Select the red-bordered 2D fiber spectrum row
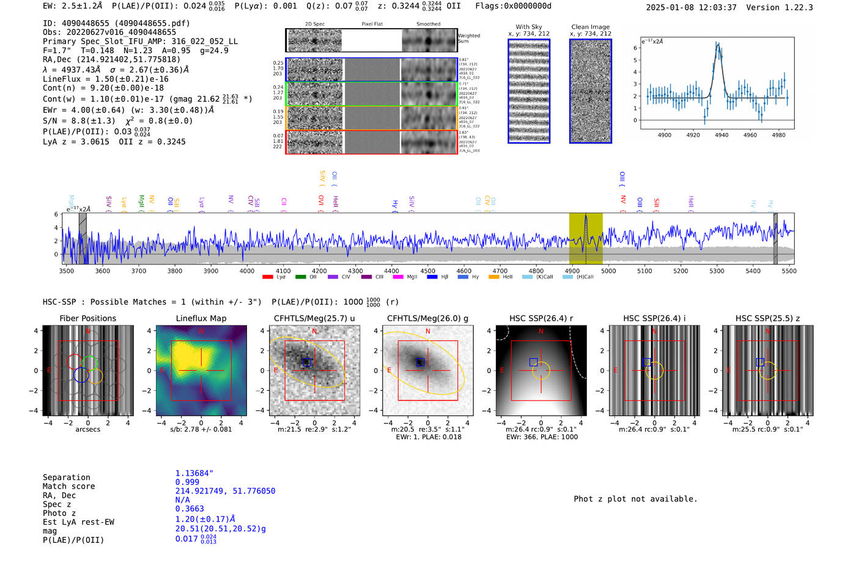The height and width of the screenshot is (582, 856). coord(371,142)
